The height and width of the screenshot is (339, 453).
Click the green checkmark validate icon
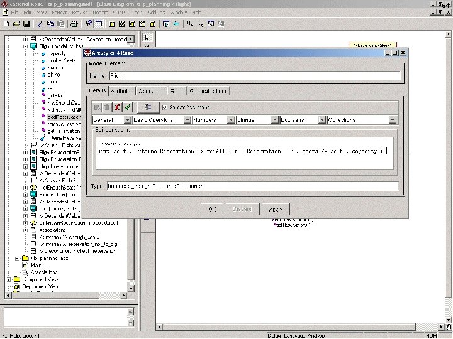(127, 107)
